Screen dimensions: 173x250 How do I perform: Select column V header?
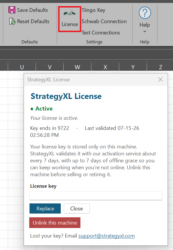[x=49, y=67]
